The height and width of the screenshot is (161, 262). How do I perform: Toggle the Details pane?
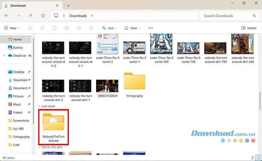pos(249,28)
